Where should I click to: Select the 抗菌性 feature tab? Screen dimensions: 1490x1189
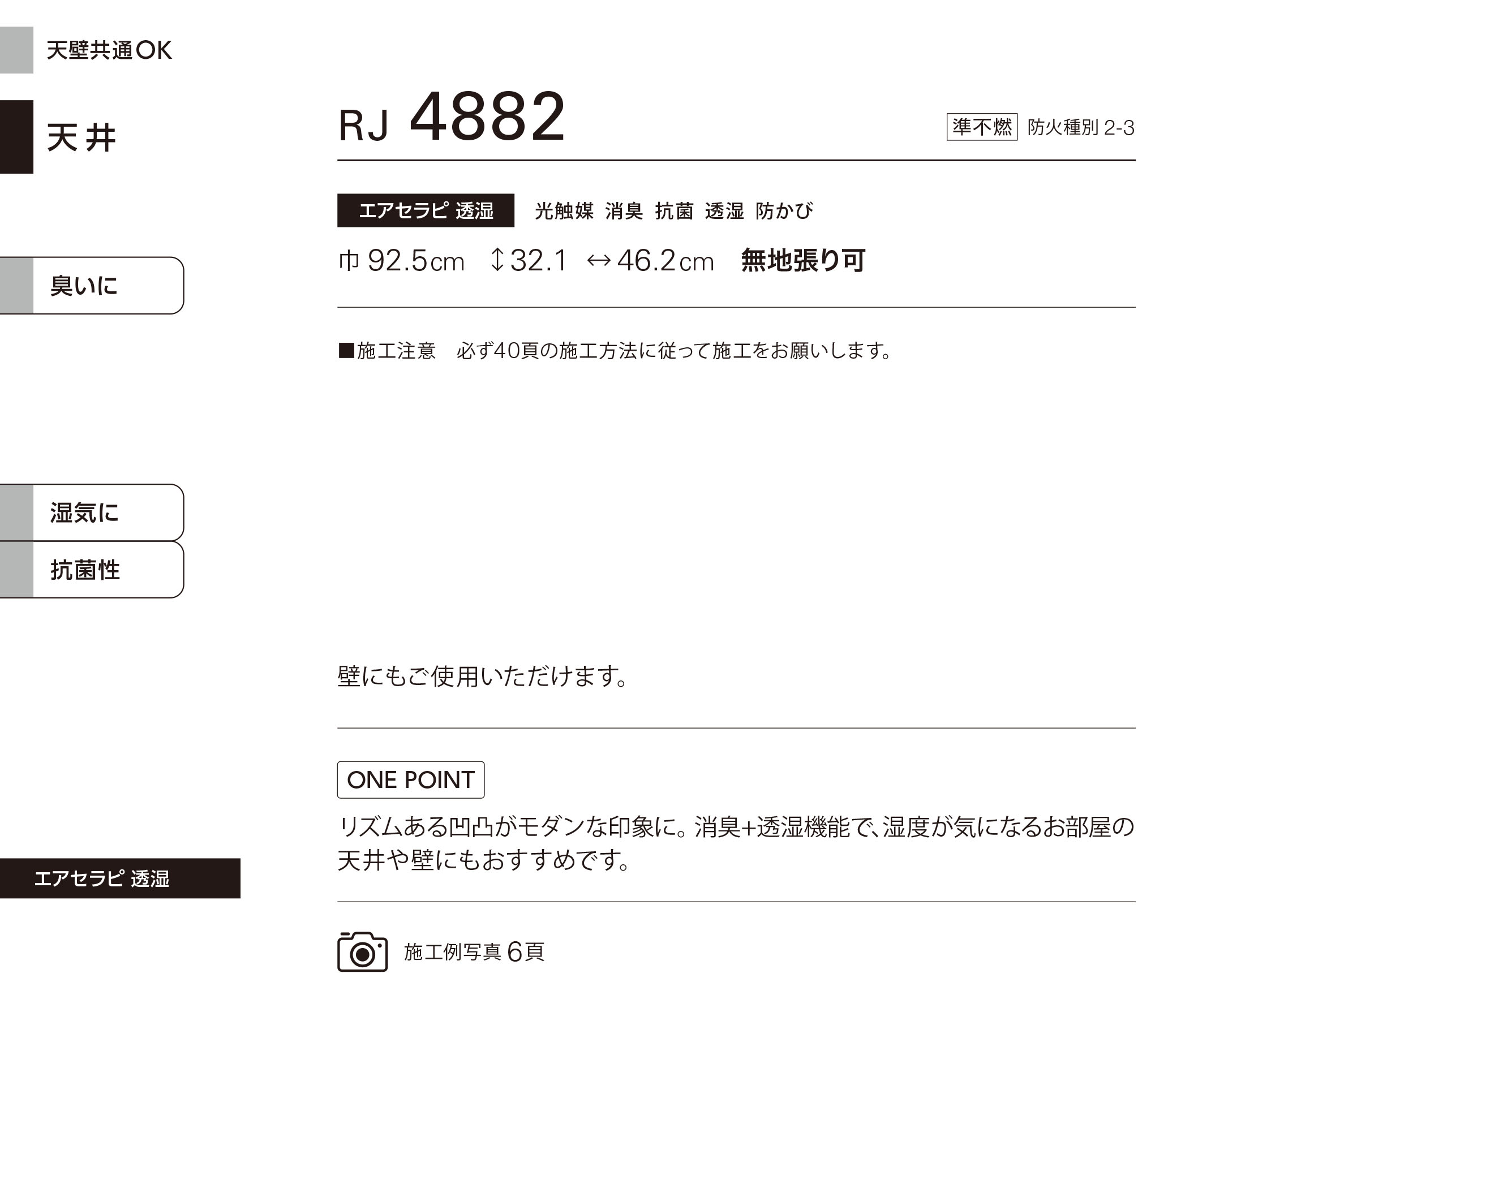tap(92, 570)
